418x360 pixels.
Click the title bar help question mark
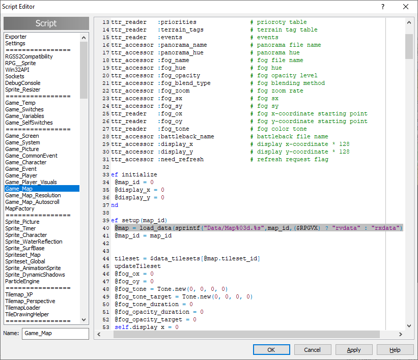tap(382, 7)
